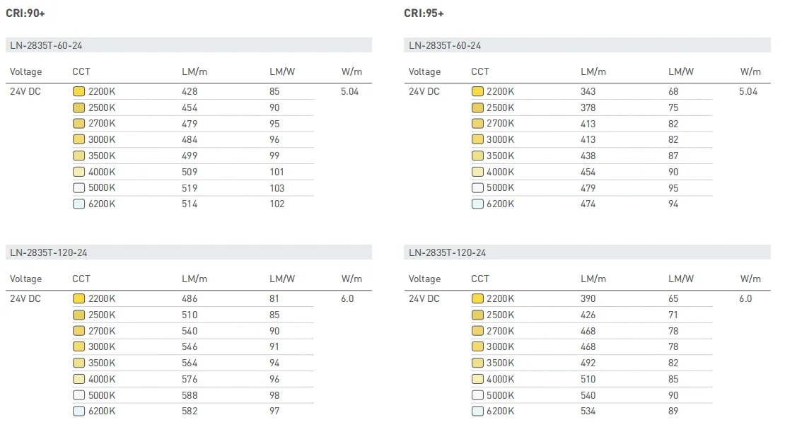Click the CCT column header in CRI:95+ LN-2835T-60-24 table
The height and width of the screenshot is (432, 785).
(480, 71)
